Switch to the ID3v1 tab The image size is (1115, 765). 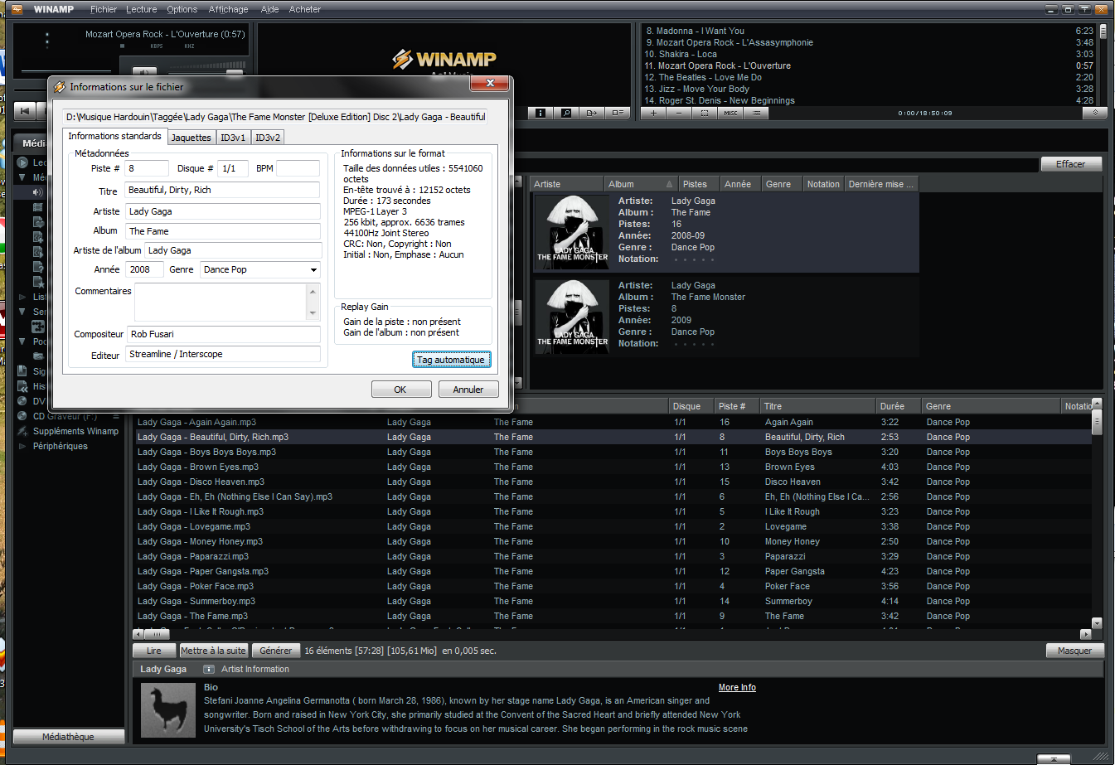point(233,138)
